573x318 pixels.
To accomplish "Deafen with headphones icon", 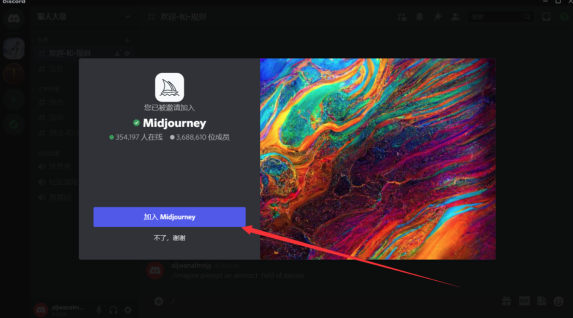I will 114,310.
